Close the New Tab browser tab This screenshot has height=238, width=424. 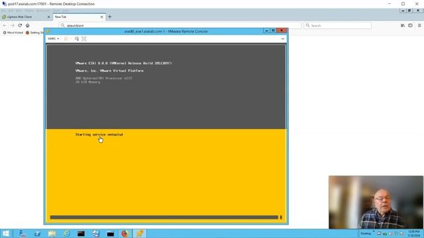101,17
